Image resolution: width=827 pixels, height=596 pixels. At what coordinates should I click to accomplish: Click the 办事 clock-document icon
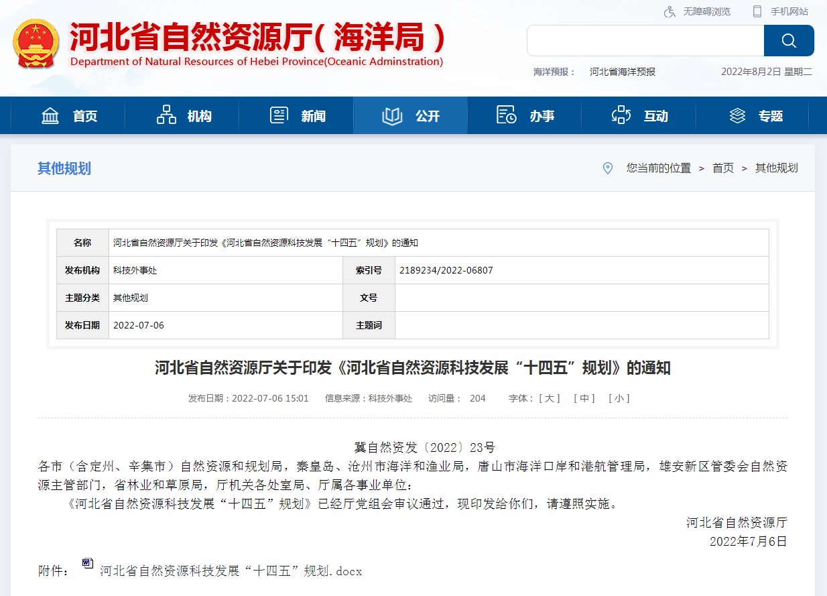click(x=506, y=115)
